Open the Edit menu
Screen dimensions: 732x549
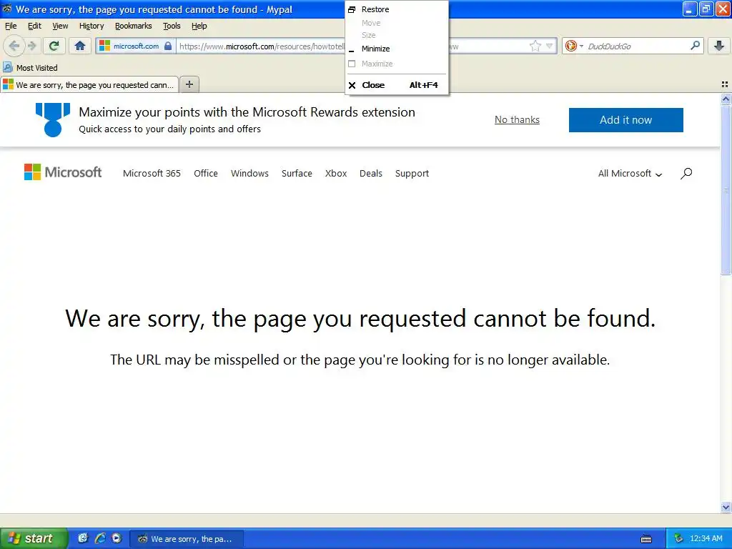coord(34,26)
